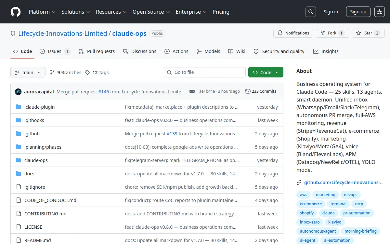The width and height of the screenshot is (390, 244).
Task: Fork the claude-ops repository
Action: coord(332,33)
